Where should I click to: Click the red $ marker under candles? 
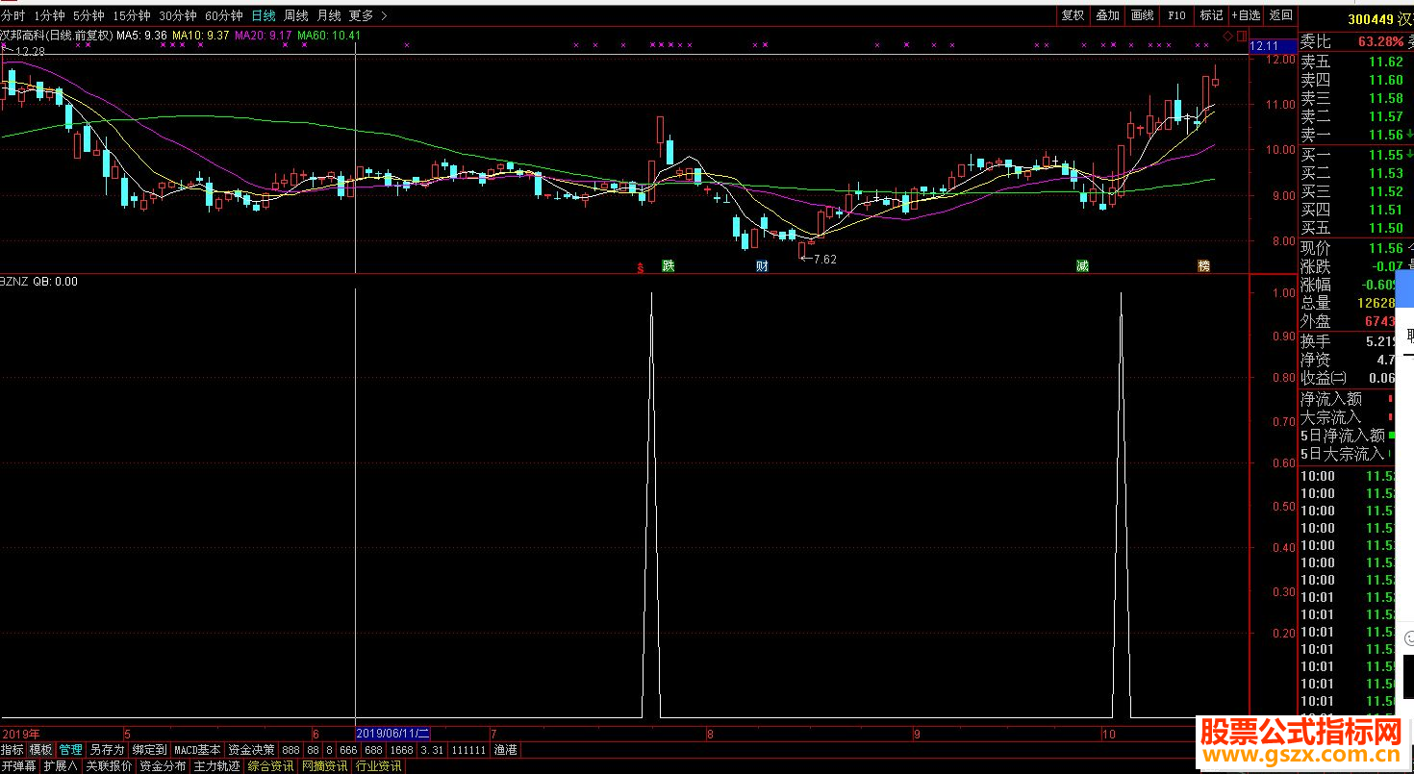(640, 266)
